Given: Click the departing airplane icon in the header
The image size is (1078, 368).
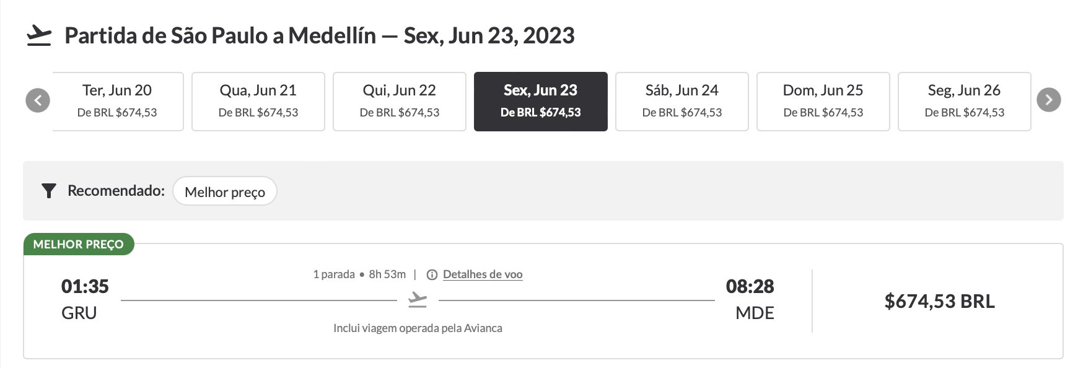Looking at the screenshot, I should point(39,36).
